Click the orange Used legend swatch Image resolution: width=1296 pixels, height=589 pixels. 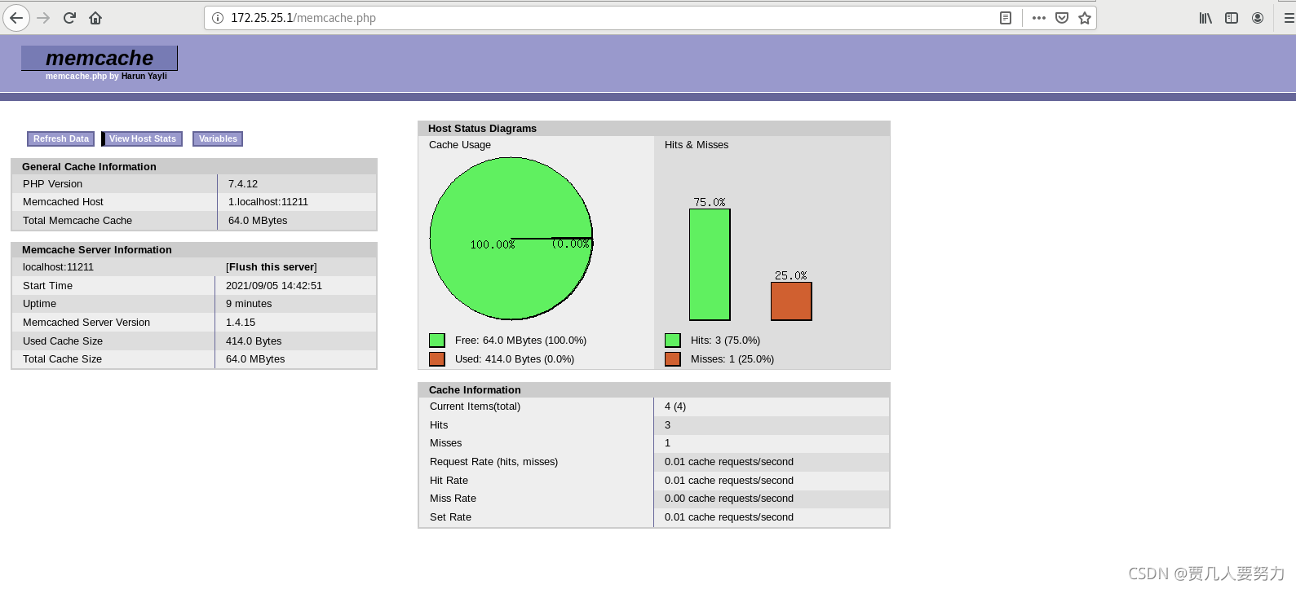coord(437,359)
